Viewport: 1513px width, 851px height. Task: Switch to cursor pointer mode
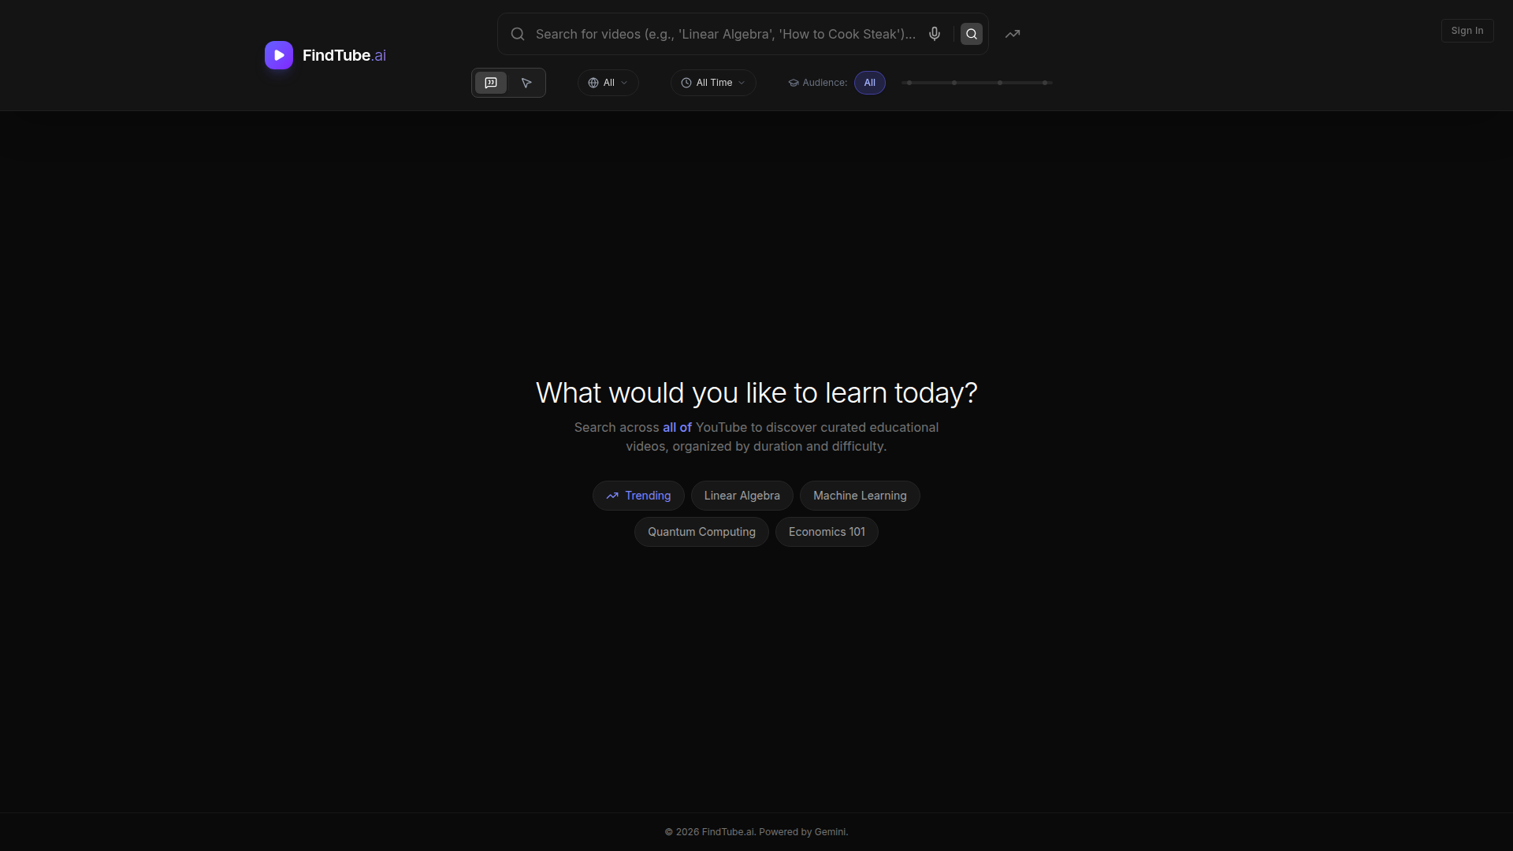pyautogui.click(x=526, y=83)
